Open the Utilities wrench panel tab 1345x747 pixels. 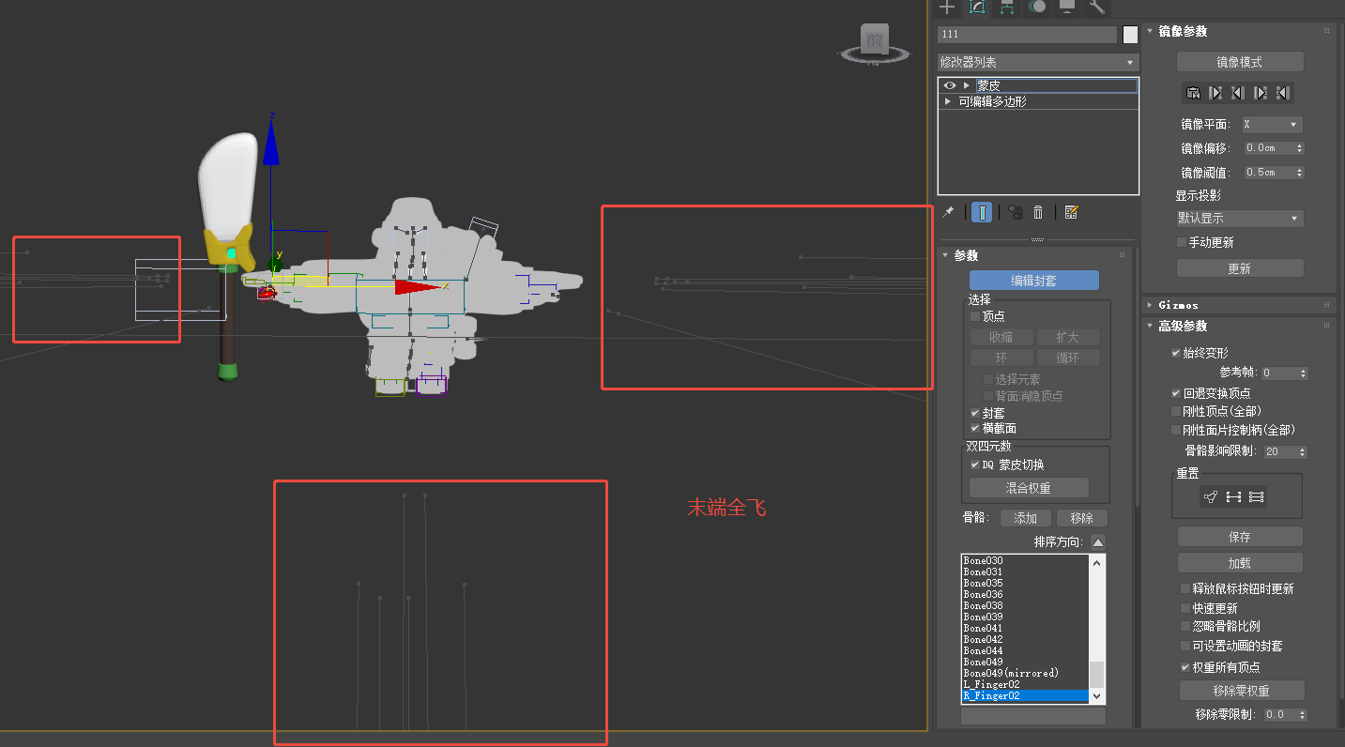[x=1096, y=8]
